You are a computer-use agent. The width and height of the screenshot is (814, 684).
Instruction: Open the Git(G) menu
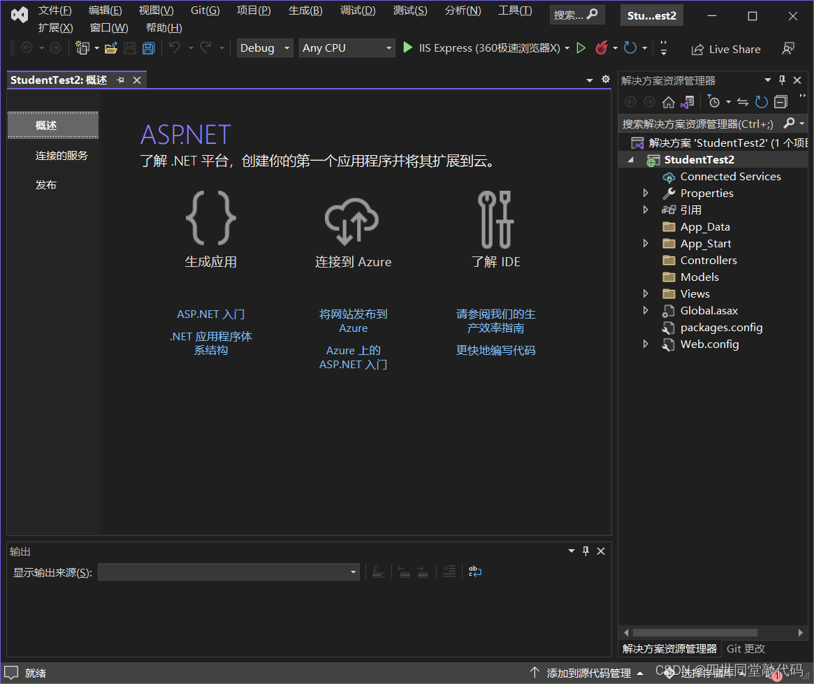[x=205, y=10]
